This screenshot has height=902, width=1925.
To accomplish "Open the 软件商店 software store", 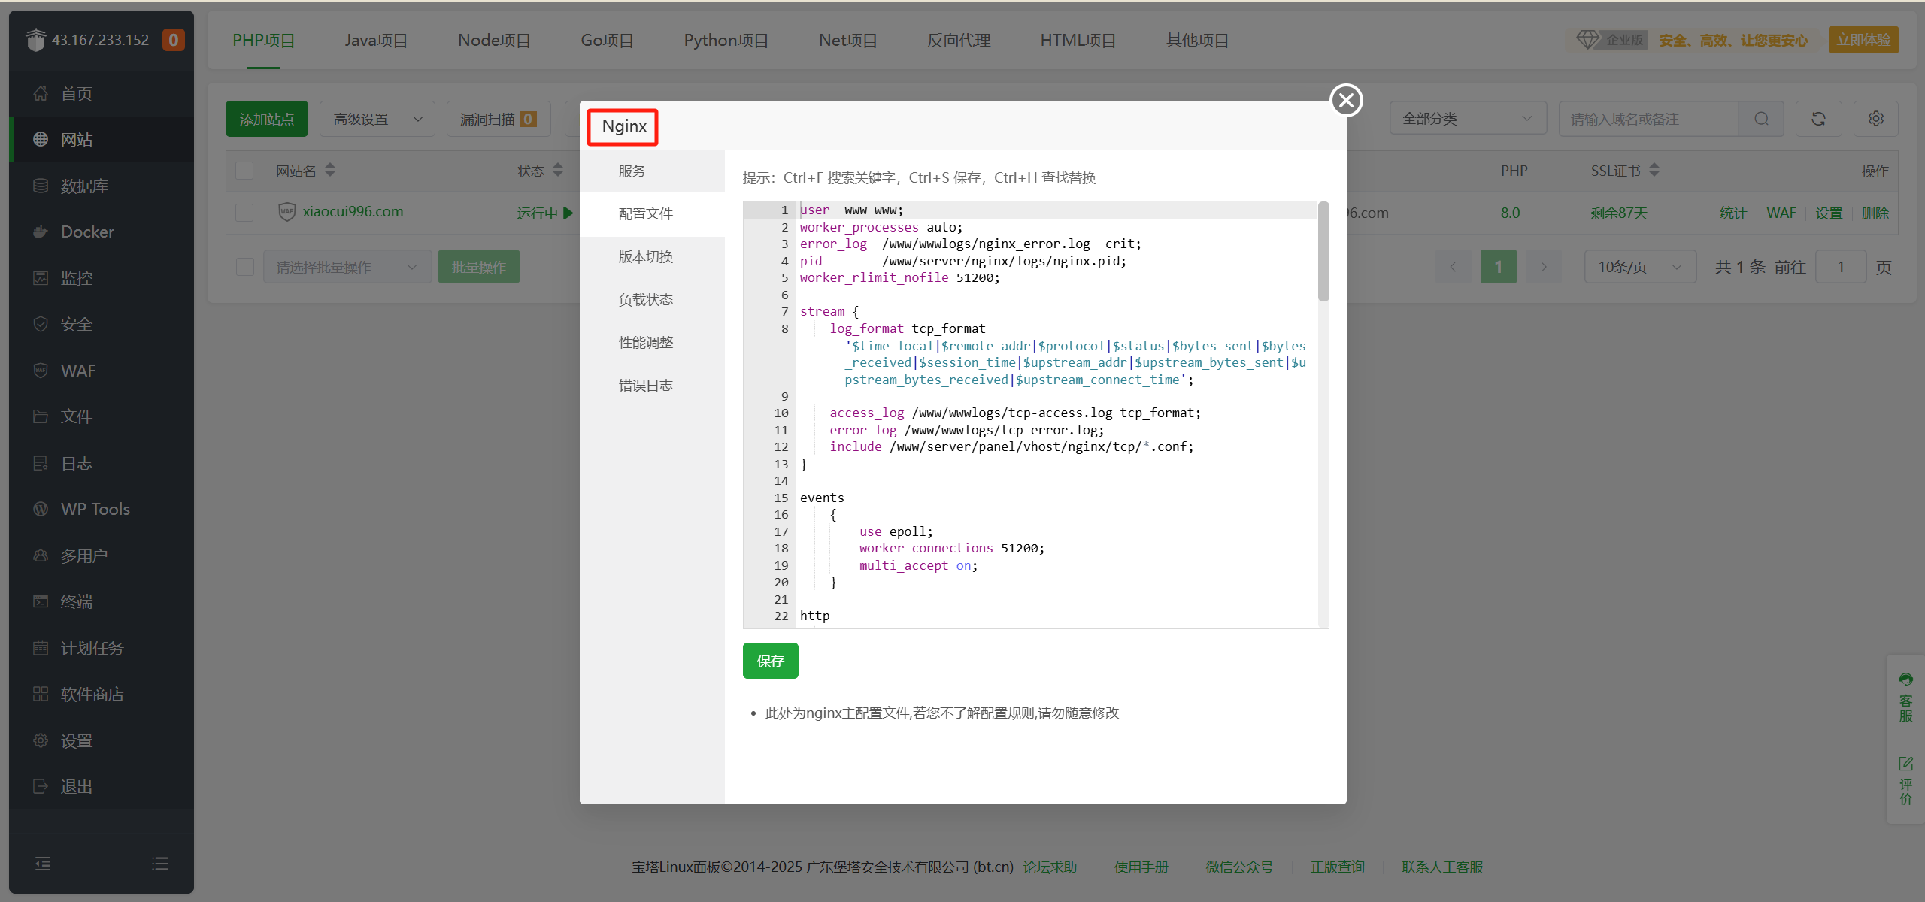I will tap(92, 694).
